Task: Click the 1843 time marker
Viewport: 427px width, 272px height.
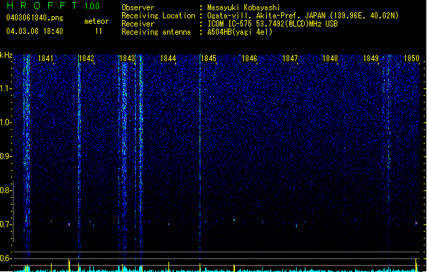Action: point(127,58)
